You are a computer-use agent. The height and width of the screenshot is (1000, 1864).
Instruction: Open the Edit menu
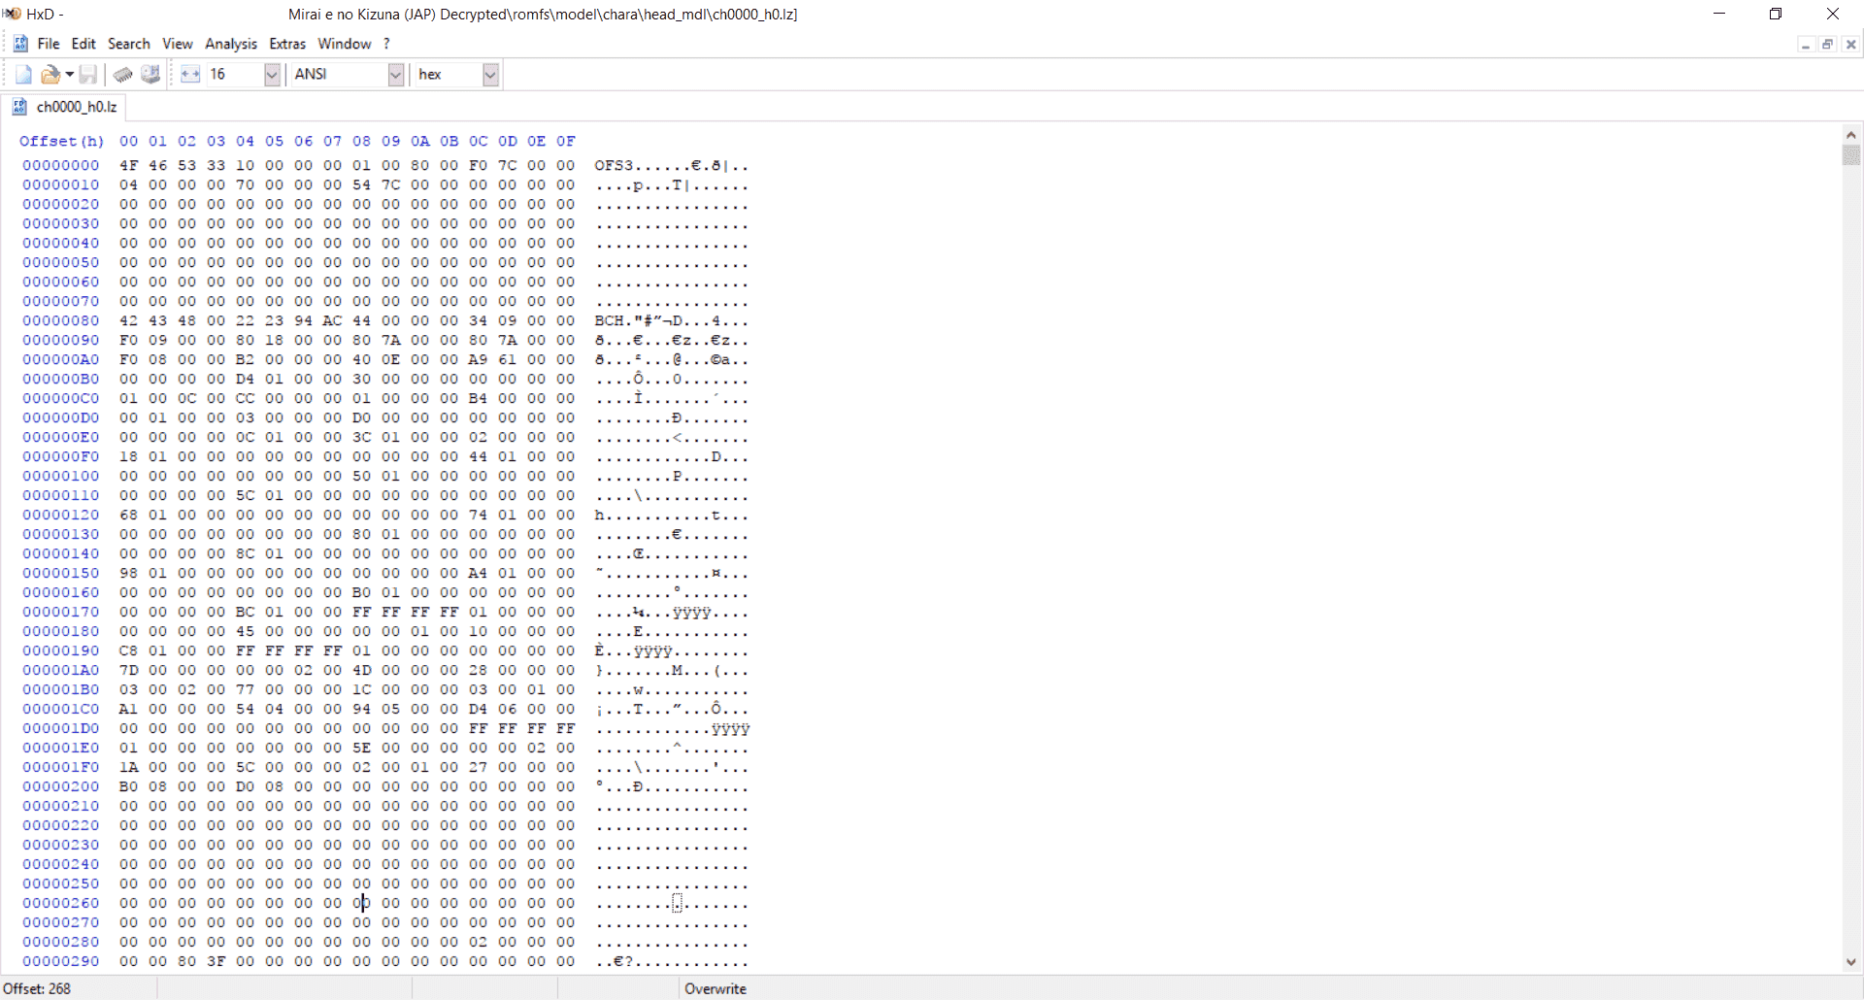tap(83, 44)
